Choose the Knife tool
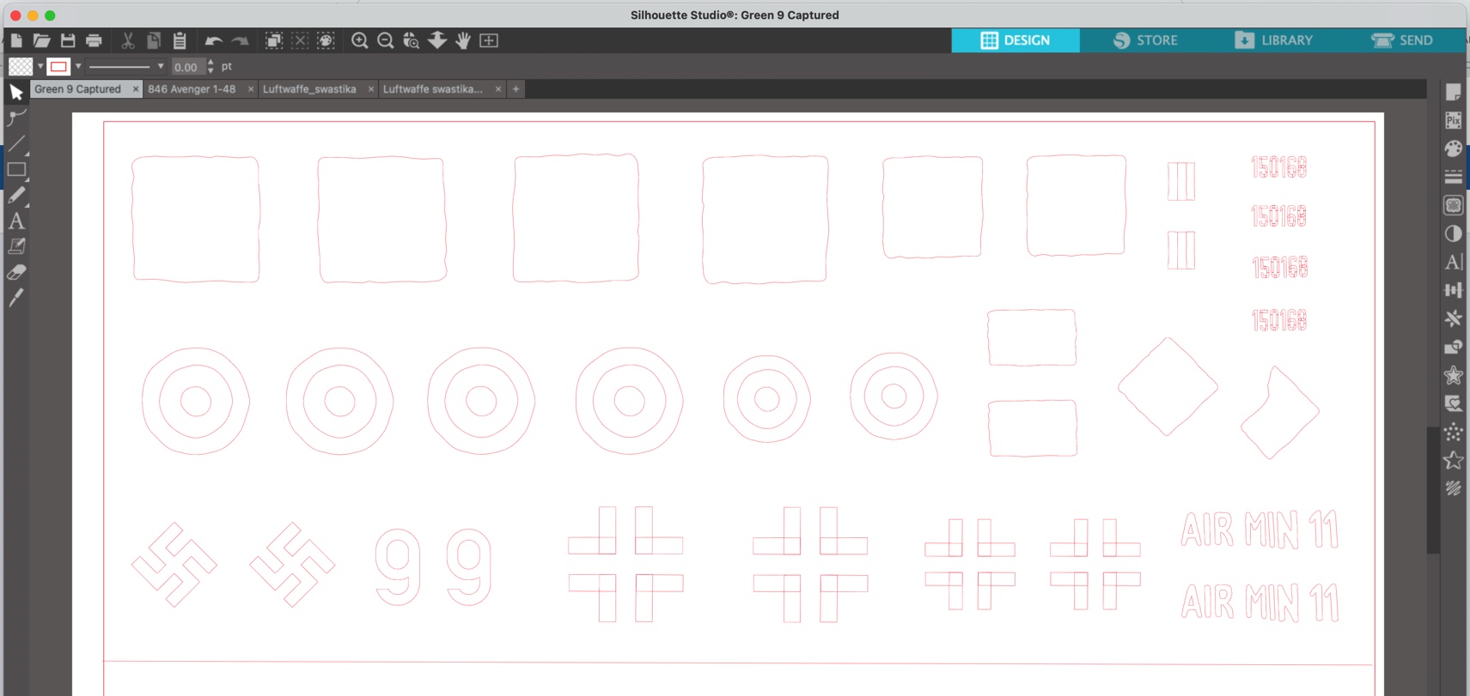 pos(16,298)
